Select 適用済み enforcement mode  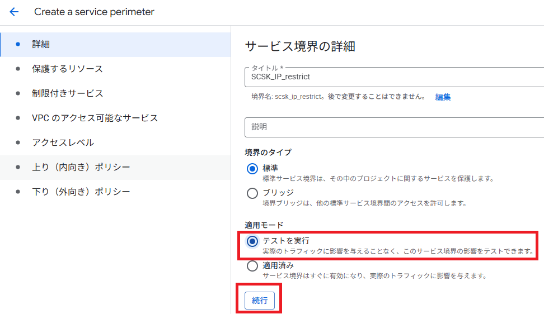(252, 266)
